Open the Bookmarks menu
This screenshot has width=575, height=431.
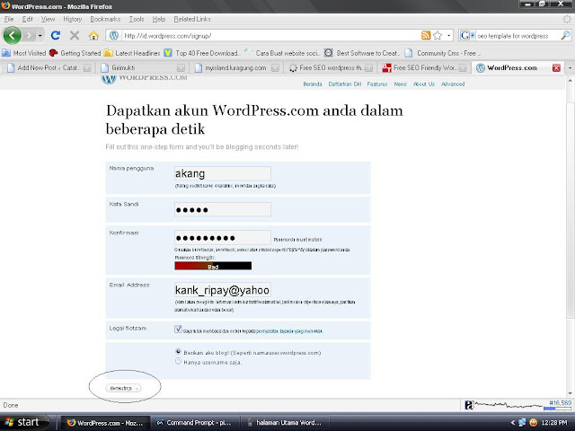point(105,19)
